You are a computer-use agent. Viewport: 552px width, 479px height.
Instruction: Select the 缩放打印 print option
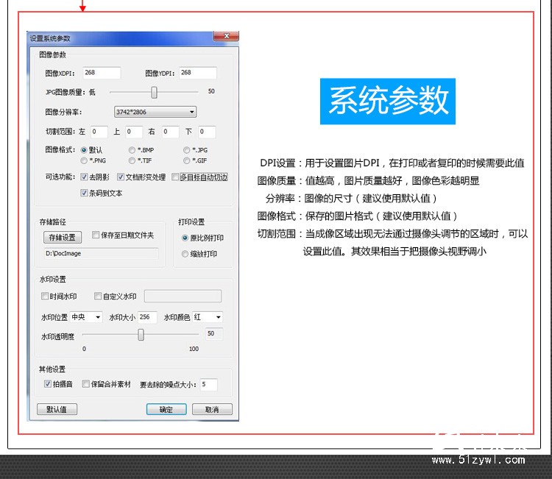(185, 254)
